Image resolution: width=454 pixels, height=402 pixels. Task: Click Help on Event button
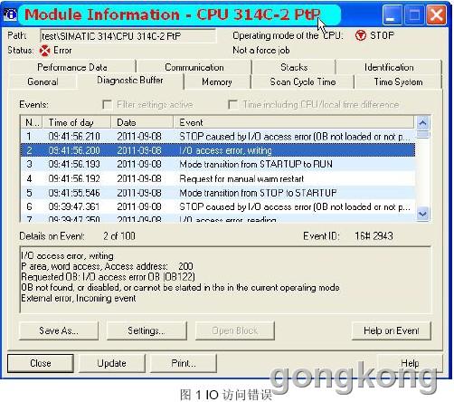tap(392, 330)
